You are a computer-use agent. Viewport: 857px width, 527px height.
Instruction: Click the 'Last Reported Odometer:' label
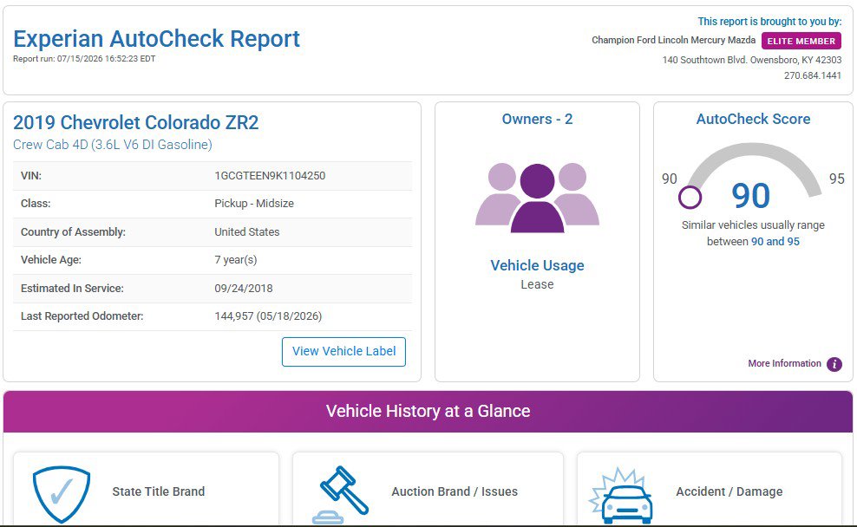click(x=82, y=316)
